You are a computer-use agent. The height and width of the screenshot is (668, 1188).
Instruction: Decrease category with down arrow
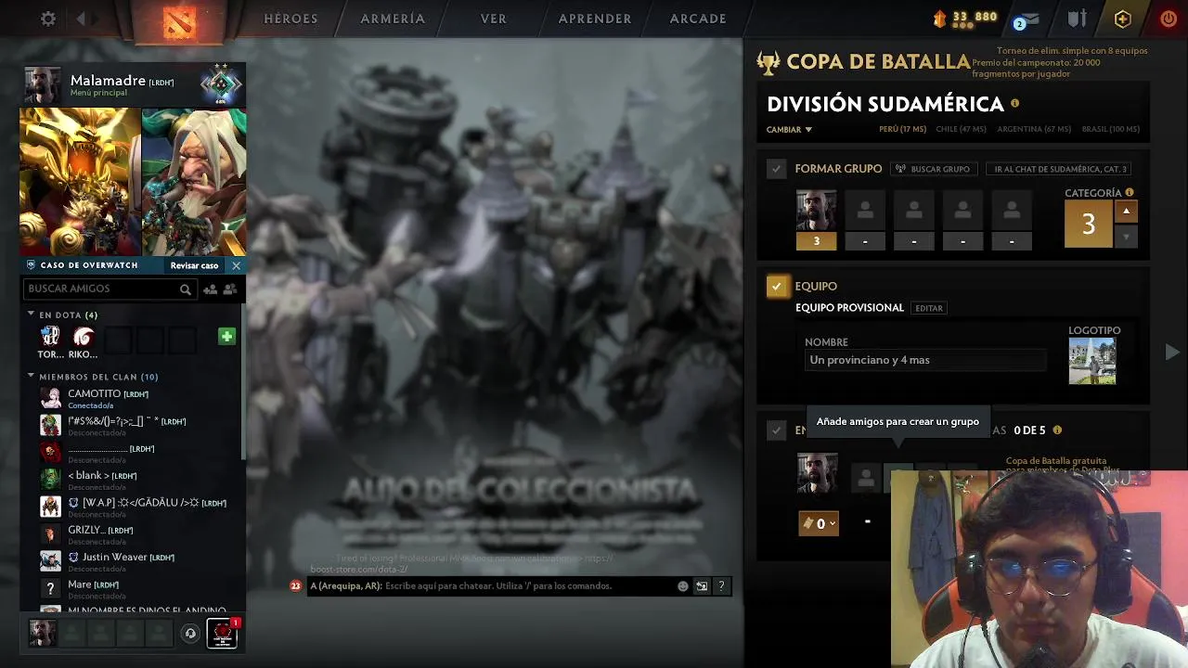pos(1126,237)
